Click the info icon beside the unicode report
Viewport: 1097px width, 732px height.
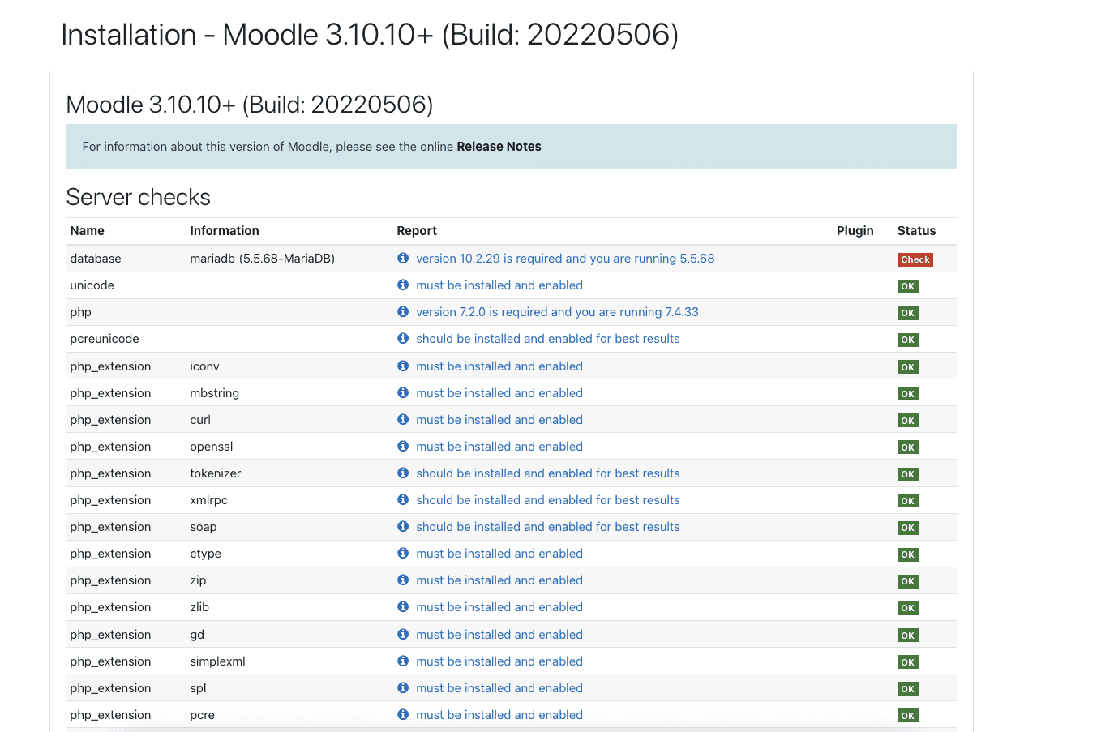[403, 285]
